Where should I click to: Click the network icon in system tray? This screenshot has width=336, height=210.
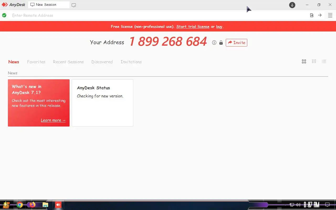(x=292, y=205)
